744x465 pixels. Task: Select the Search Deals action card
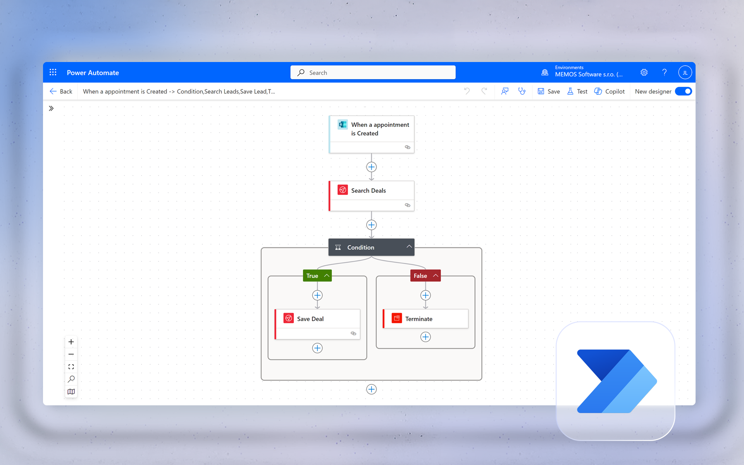click(372, 196)
